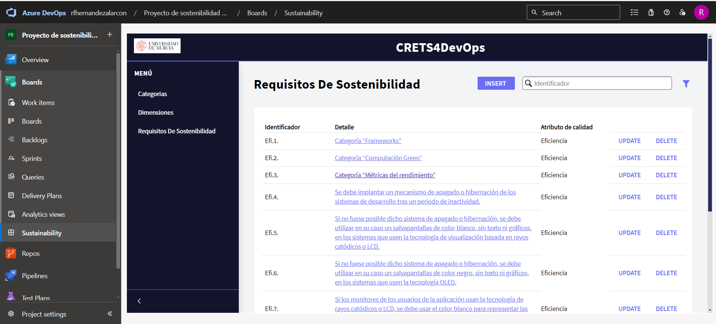Collapse the CRETS4DevOps menu with left chevron
This screenshot has height=324, width=716.
tap(139, 301)
